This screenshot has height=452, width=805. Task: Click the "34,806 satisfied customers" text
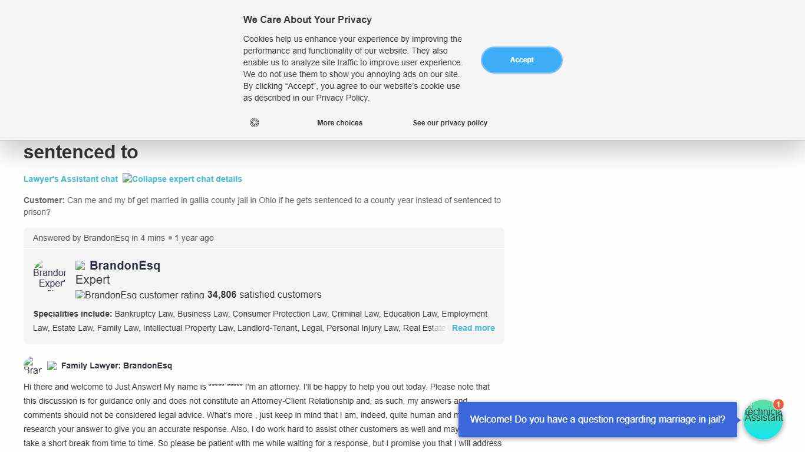264,295
